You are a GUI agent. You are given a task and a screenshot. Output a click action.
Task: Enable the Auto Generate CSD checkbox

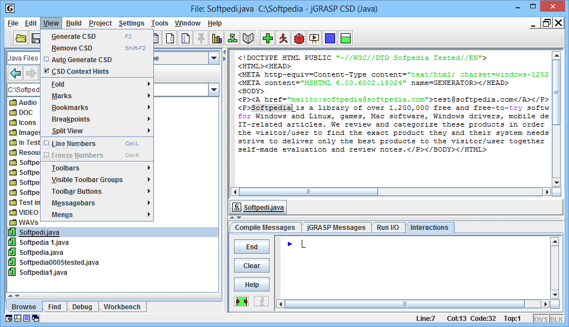pos(47,59)
